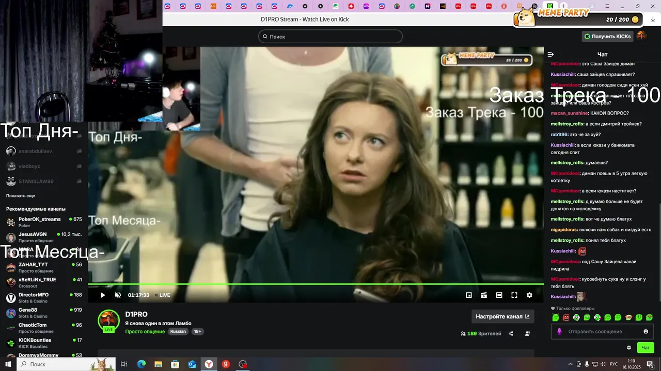Switch to the active Kick browser tab

pos(550,6)
